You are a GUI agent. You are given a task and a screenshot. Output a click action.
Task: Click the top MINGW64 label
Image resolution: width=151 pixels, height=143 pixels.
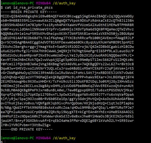(43, 3)
